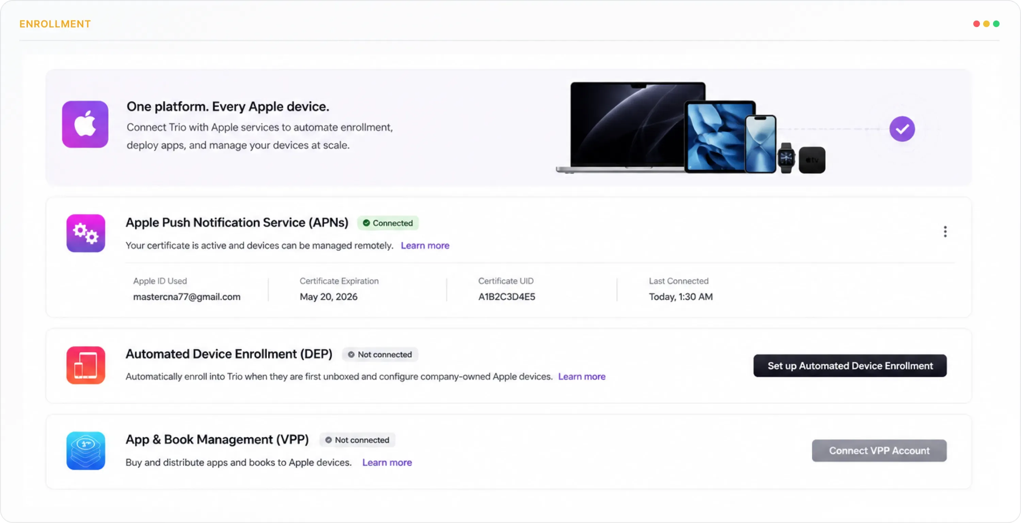Click the DEP Not connected status badge
The height and width of the screenshot is (523, 1021).
tap(380, 354)
